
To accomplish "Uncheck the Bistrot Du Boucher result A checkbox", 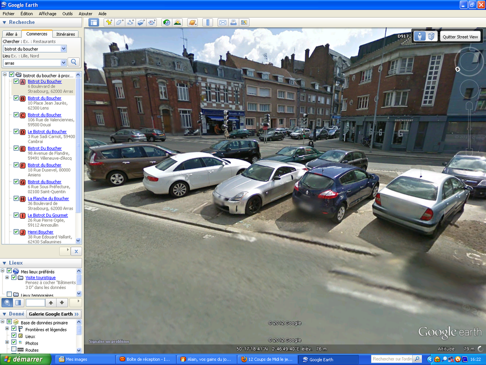I will pos(16,81).
